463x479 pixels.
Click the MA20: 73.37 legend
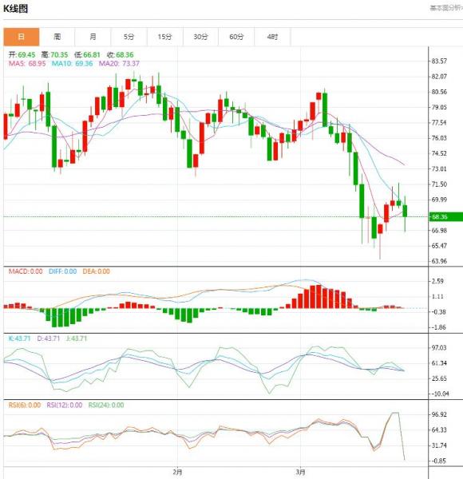click(x=119, y=64)
